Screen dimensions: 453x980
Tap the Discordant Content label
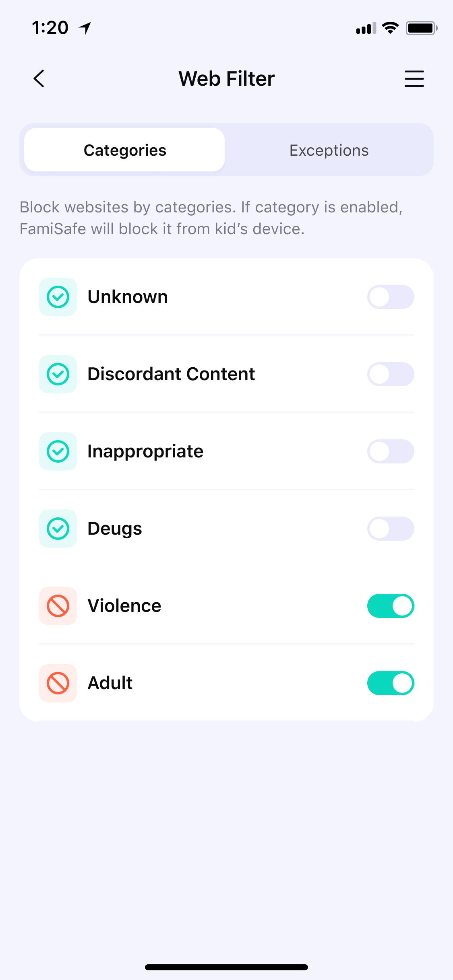point(171,374)
